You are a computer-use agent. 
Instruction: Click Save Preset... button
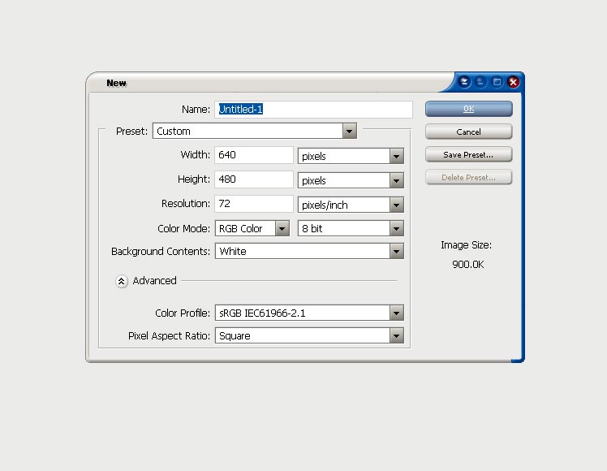[468, 154]
